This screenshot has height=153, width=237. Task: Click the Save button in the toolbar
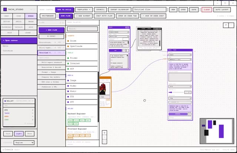(194, 10)
